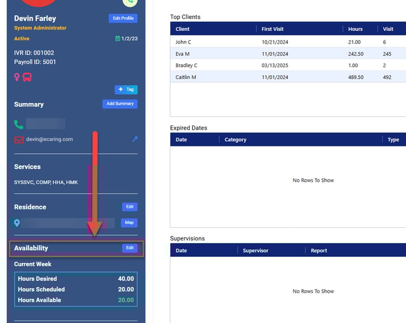
Task: Click the Category header in Expired Dates
Action: coord(236,139)
